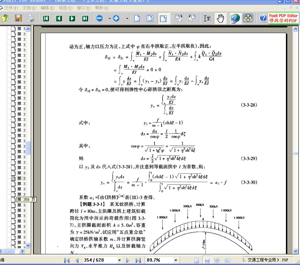Switch to continuous page layout
The image size is (300, 265).
207,260
